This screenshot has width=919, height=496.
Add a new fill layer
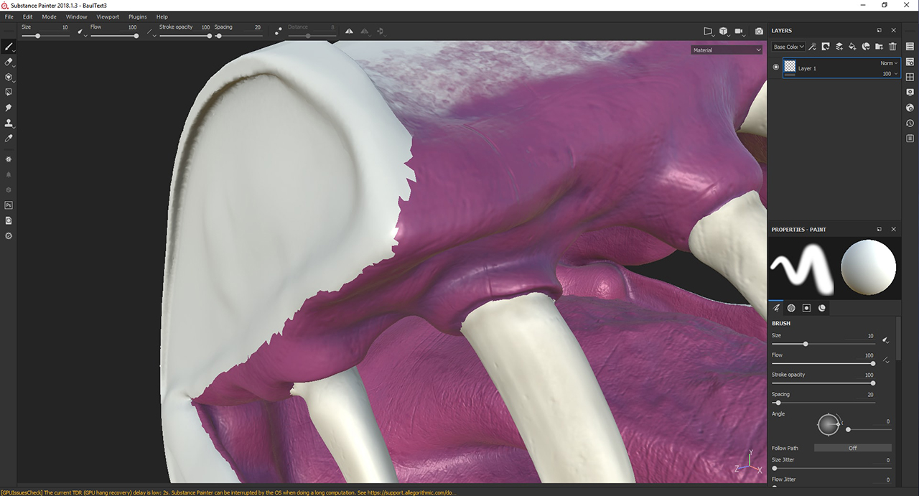[x=852, y=47]
